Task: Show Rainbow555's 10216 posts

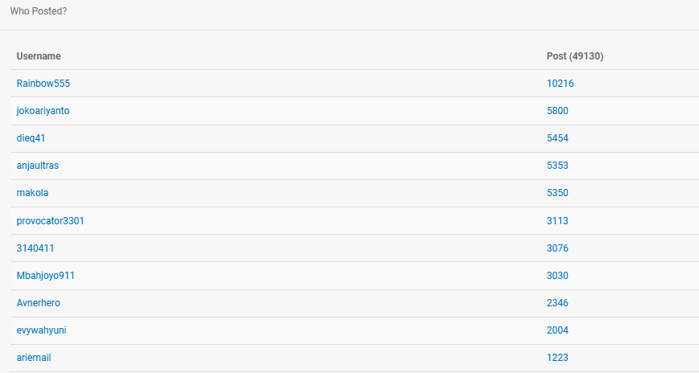Action: click(x=560, y=84)
